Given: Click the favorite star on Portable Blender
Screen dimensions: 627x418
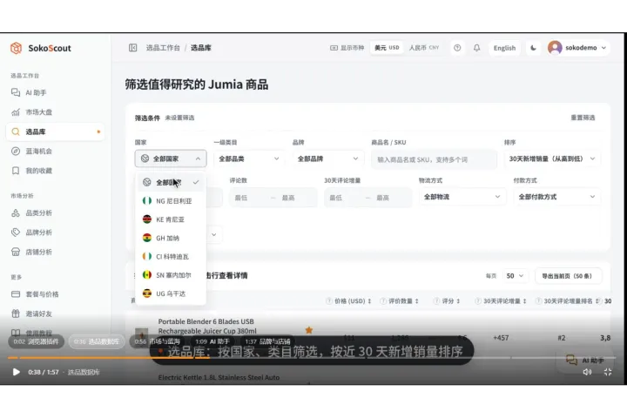Looking at the screenshot, I should [308, 330].
